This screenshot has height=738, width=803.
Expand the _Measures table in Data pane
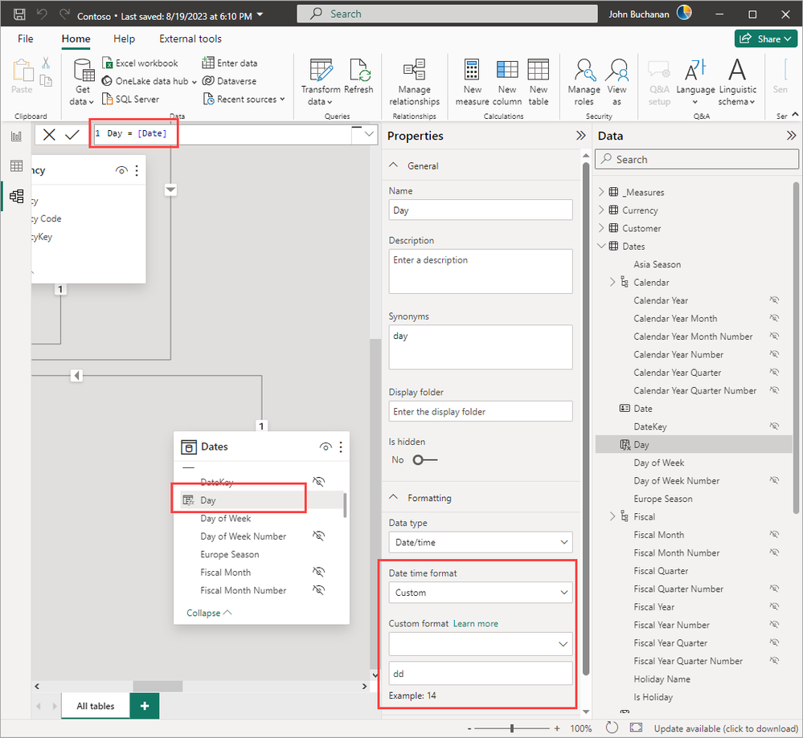pos(601,192)
